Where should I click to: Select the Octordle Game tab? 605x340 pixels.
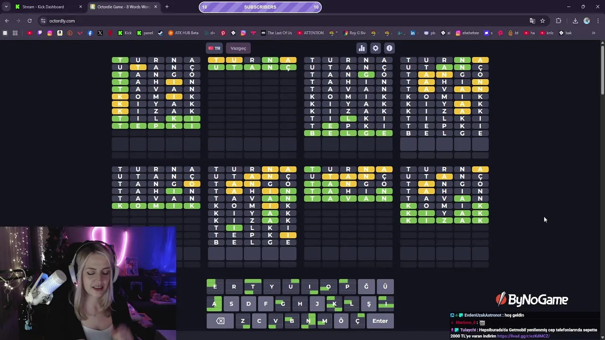(x=124, y=7)
